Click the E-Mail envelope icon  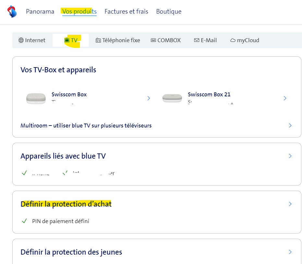click(197, 41)
